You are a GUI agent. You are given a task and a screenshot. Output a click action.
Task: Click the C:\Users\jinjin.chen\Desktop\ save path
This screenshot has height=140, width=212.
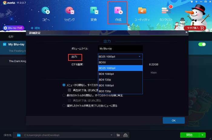click(x=42, y=135)
